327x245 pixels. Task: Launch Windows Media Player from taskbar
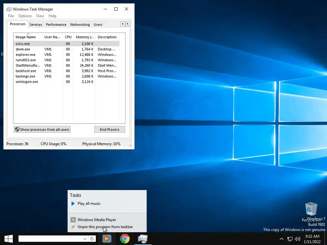point(107,239)
